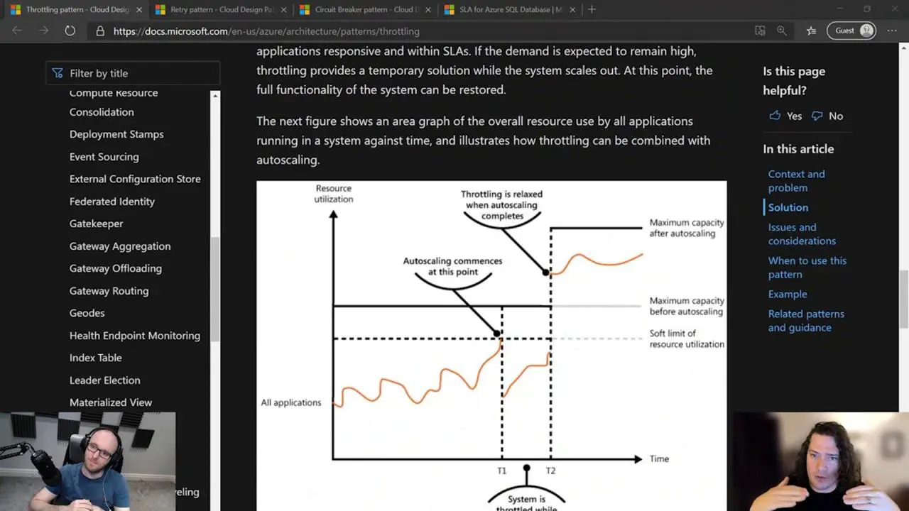Click the sidebar scroll up arrow
Screen dimensions: 909x511
tap(215, 95)
